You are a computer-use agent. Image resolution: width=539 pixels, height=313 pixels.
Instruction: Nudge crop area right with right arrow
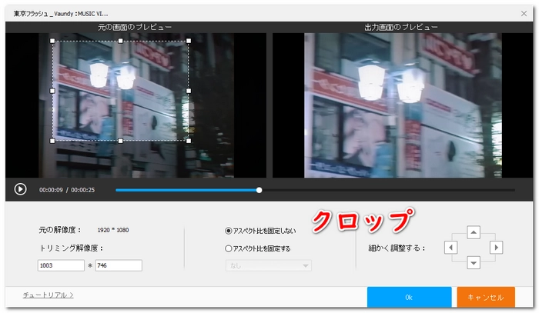[496, 248]
